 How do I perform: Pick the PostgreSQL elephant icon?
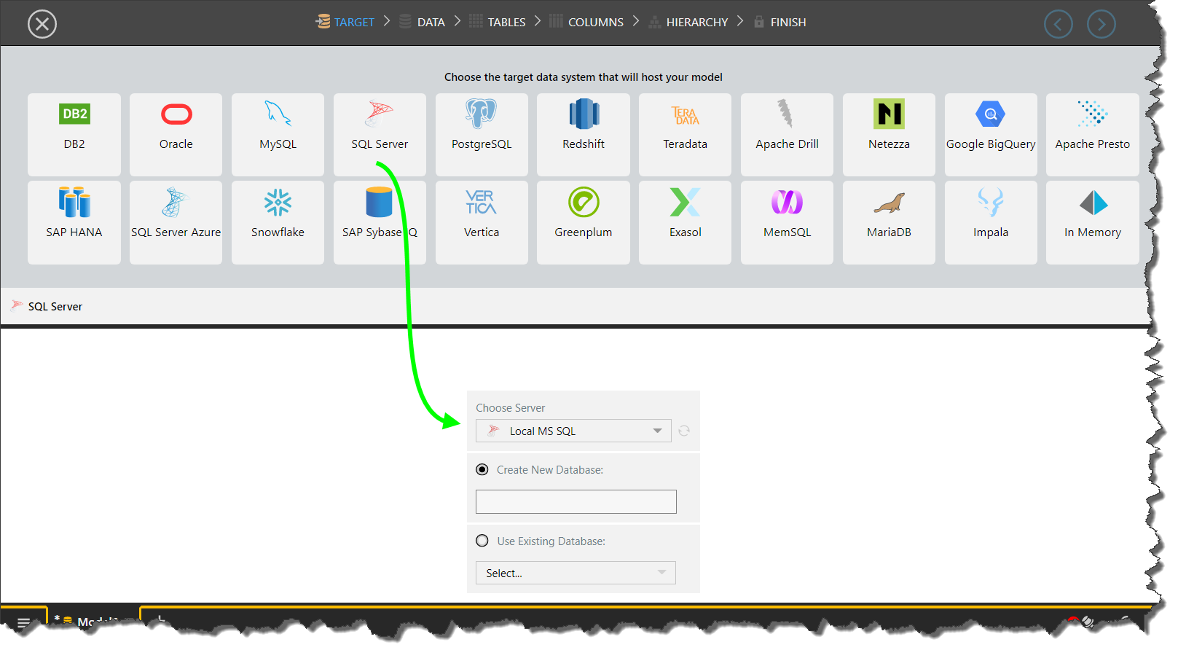click(481, 114)
